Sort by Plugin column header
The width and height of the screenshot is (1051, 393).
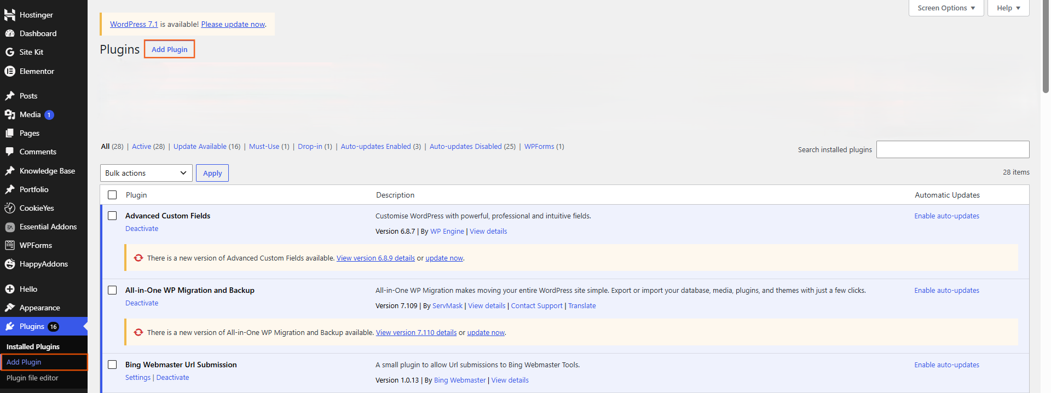coord(136,195)
